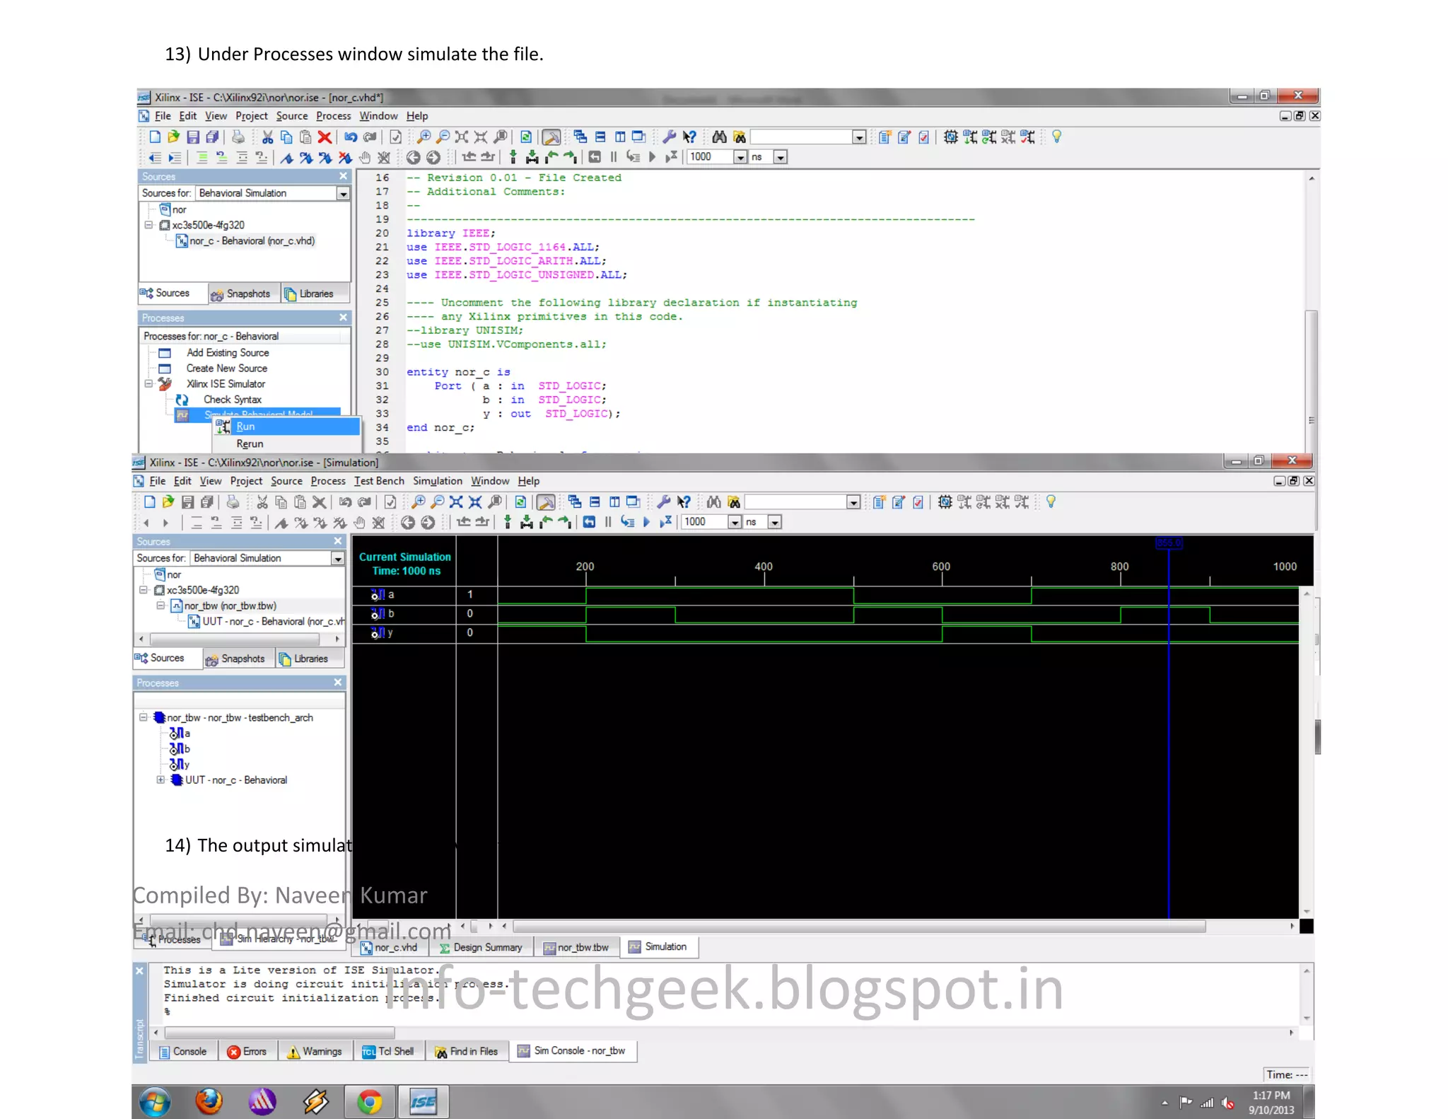The image size is (1448, 1119).
Task: Collapse the nor_tbw (nor_tbw.tbw) source tree node
Action: [x=160, y=605]
